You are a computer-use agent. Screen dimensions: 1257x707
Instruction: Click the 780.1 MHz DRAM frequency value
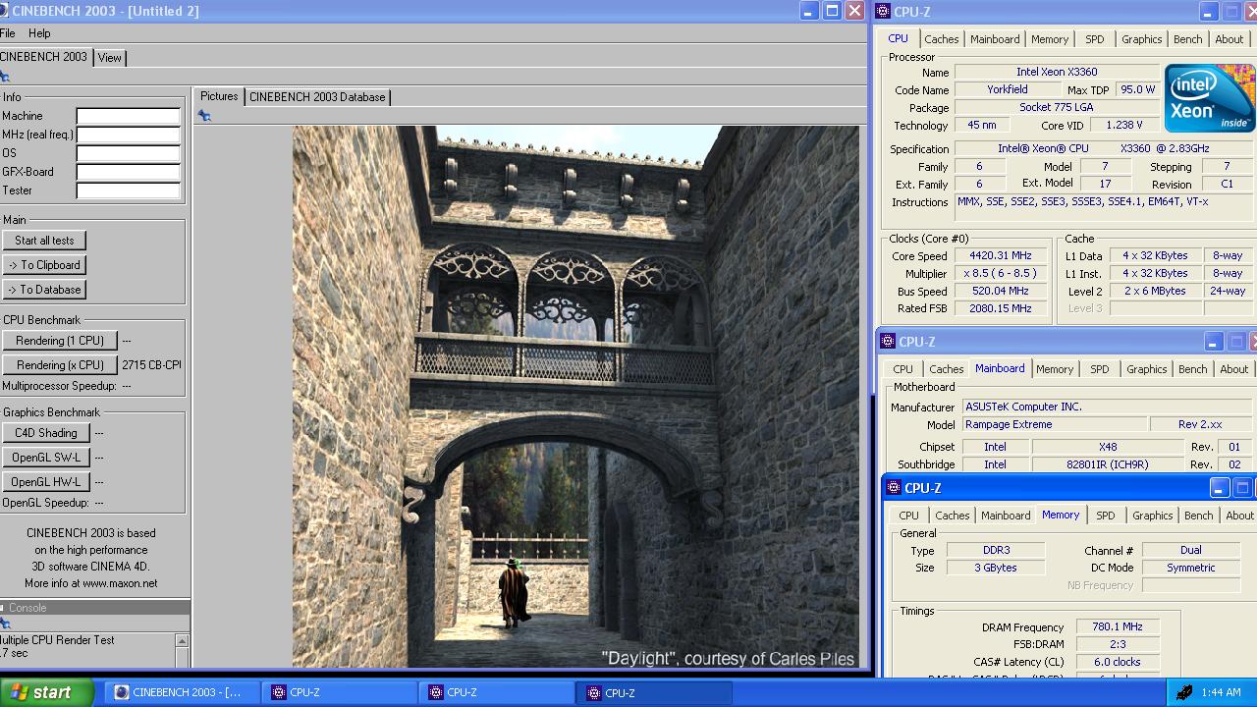pyautogui.click(x=1118, y=627)
